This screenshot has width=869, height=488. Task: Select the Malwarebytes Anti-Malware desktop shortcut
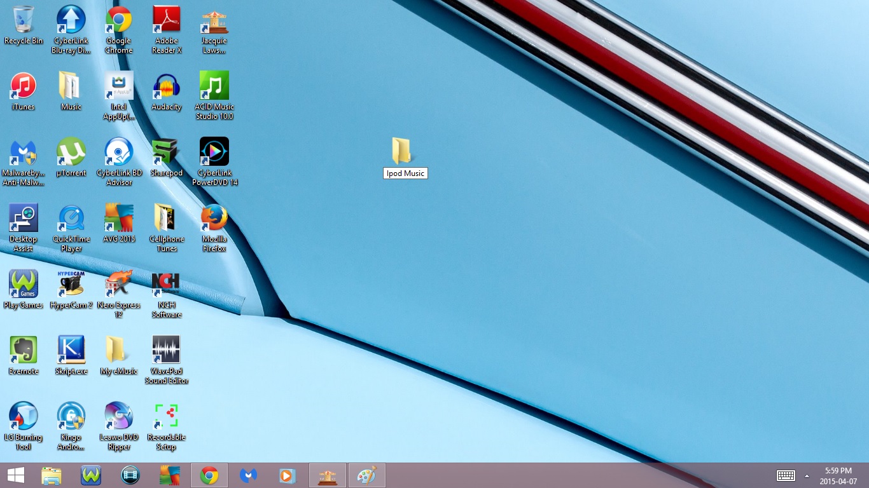pyautogui.click(x=24, y=162)
